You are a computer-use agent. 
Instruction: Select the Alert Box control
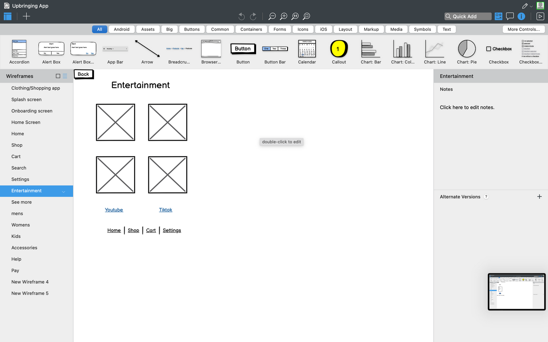(52, 52)
